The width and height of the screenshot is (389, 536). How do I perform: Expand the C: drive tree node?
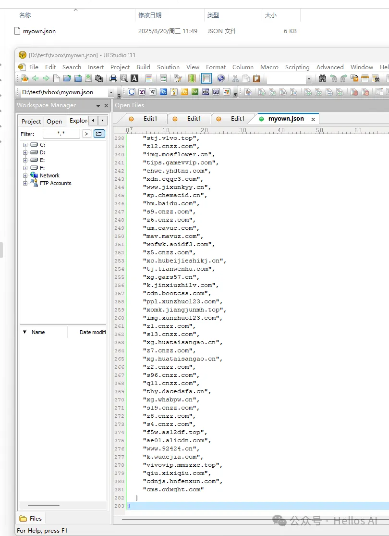click(25, 145)
